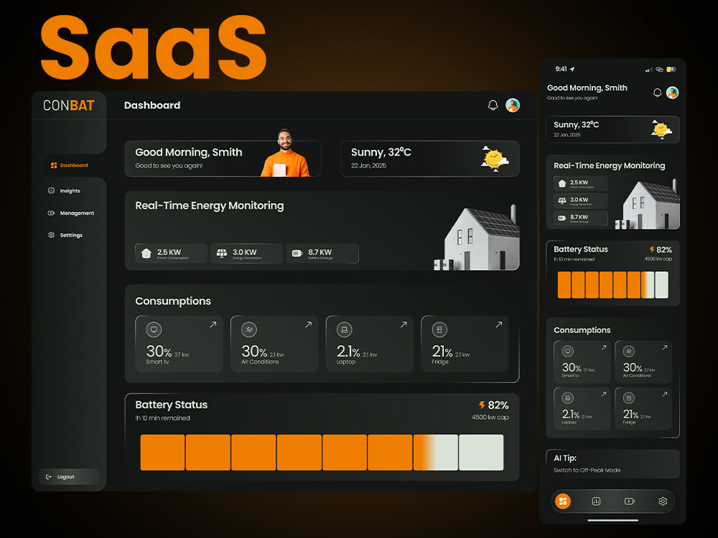The image size is (718, 538).
Task: Click the mobile 3.0 KW energy generation chip
Action: pos(581,201)
